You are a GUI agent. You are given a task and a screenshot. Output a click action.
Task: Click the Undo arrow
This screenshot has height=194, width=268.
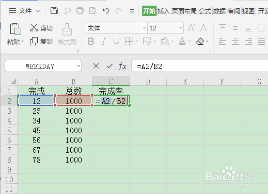[106, 11]
